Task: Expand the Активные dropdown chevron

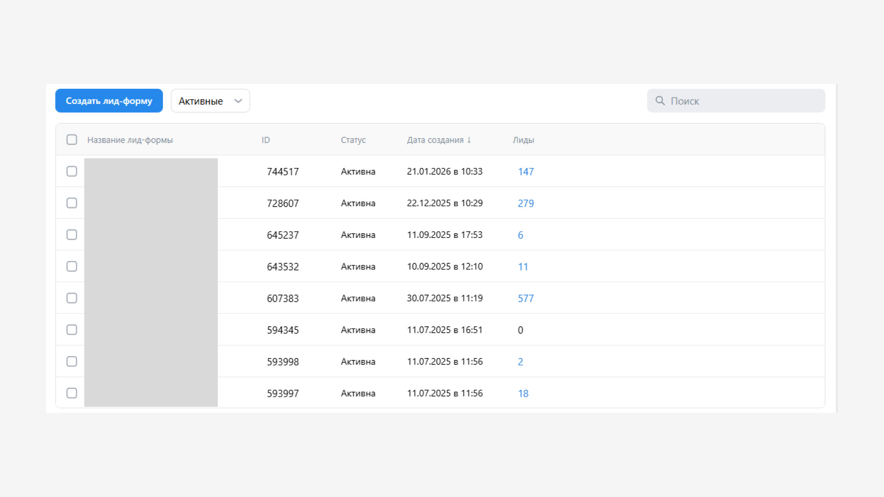Action: (x=238, y=101)
